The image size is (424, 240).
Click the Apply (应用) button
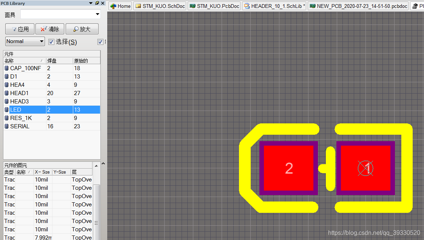click(x=20, y=29)
